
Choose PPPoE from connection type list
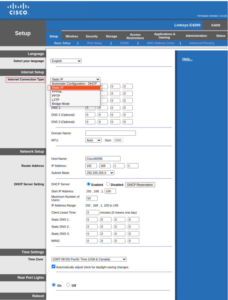(x=57, y=92)
